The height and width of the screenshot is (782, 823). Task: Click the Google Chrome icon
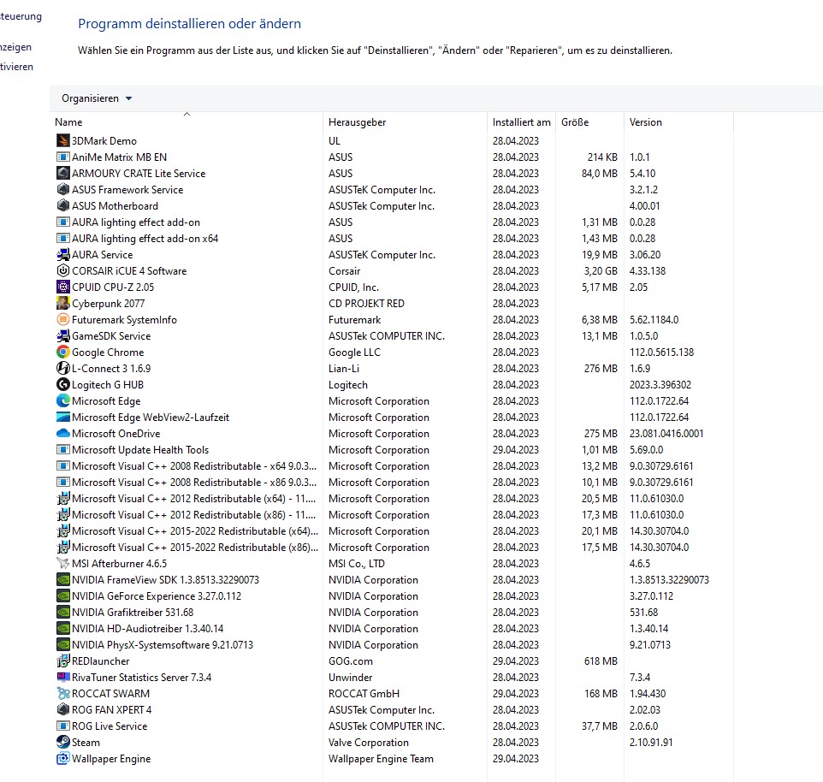coord(63,352)
